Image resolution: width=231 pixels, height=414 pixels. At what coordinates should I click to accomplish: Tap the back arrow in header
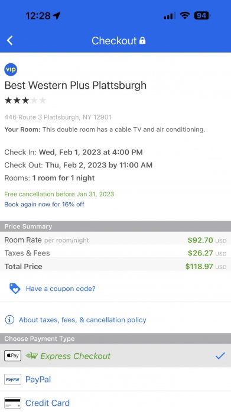tap(10, 41)
